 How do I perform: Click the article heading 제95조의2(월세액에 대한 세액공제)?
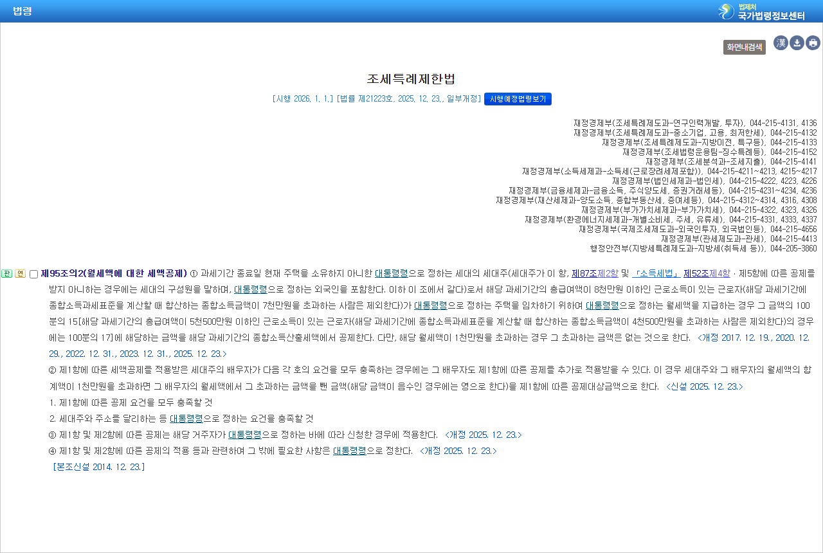point(114,273)
